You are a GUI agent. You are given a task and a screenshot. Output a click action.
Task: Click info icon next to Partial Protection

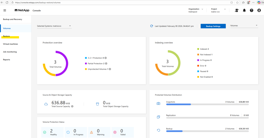coord(106,63)
